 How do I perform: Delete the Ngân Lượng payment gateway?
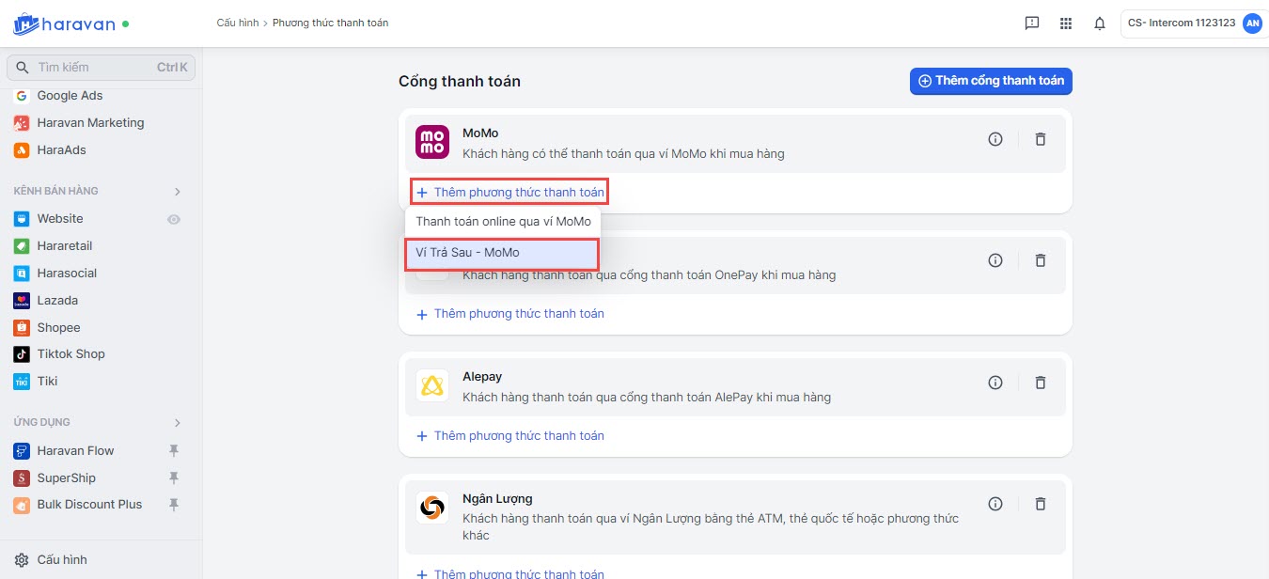pyautogui.click(x=1041, y=504)
